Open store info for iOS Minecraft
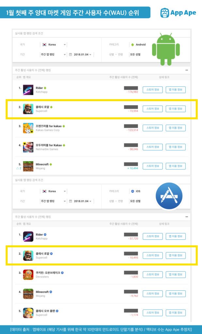Image resolution: width=202 pixels, height=334 pixels. click(x=153, y=294)
